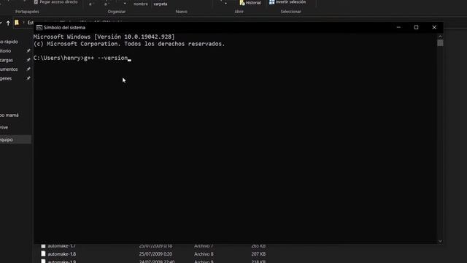Viewport: 467px width, 263px height.
Task: Maximize the Símbolo del sistema window
Action: 416,28
